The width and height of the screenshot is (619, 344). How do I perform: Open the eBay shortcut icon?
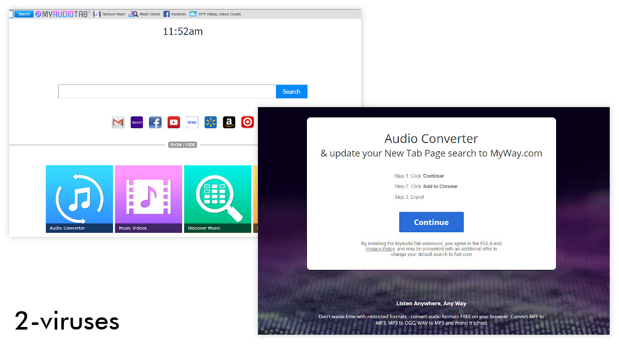coord(192,122)
